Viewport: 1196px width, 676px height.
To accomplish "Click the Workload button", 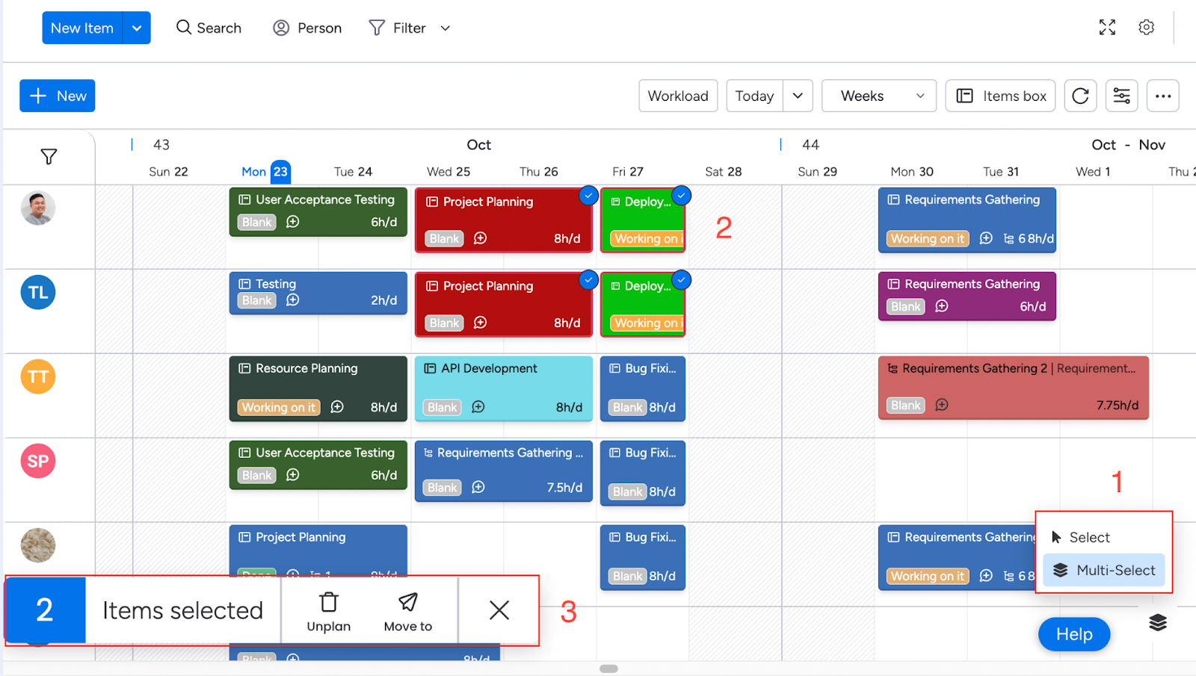I will click(x=678, y=96).
